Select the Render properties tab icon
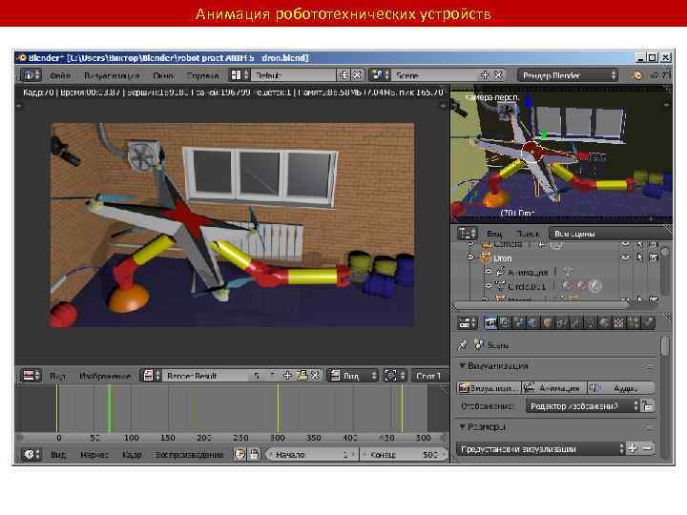 pos(490,323)
